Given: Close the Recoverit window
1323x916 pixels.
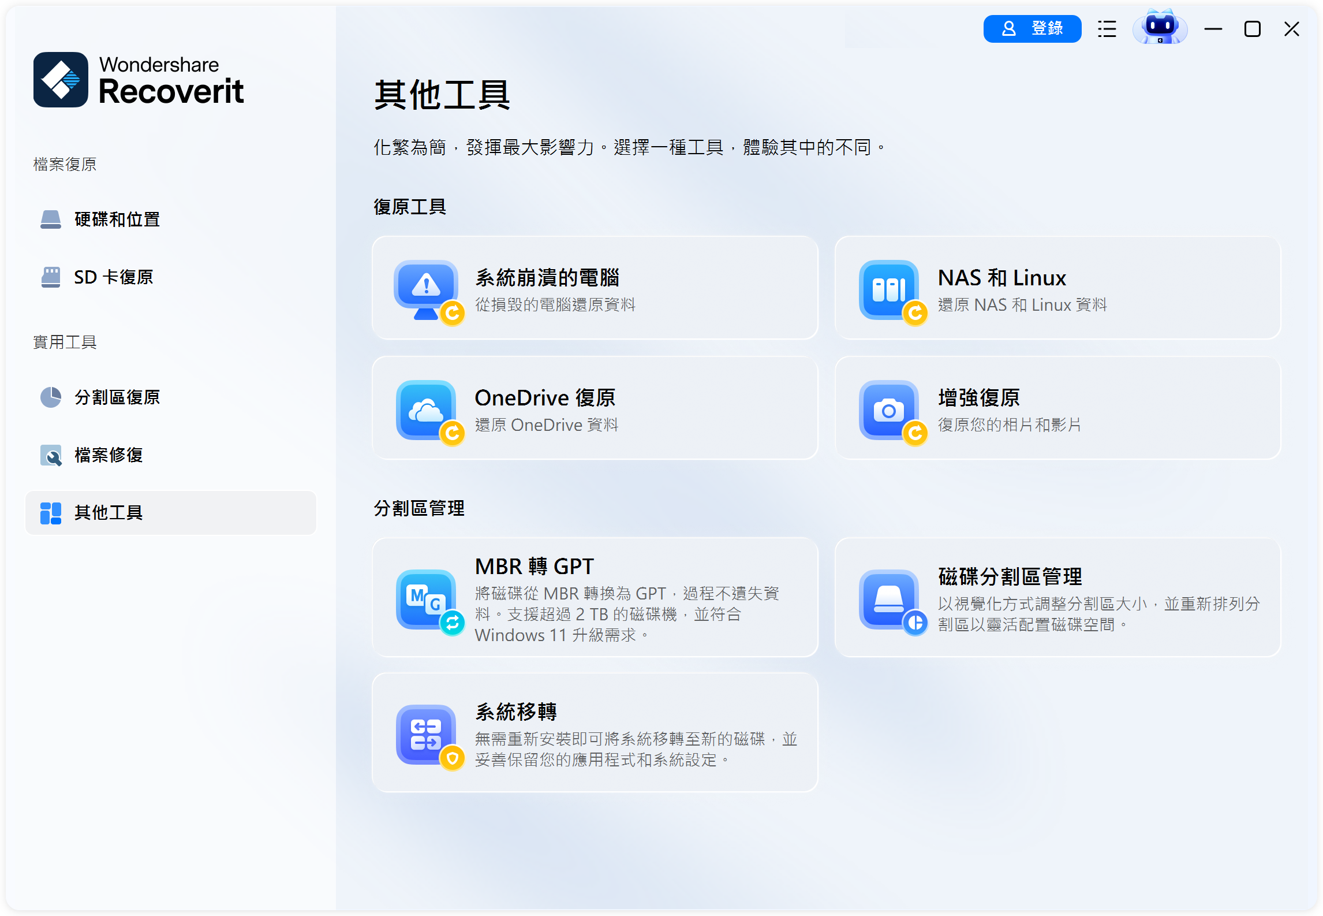Looking at the screenshot, I should click(1291, 29).
